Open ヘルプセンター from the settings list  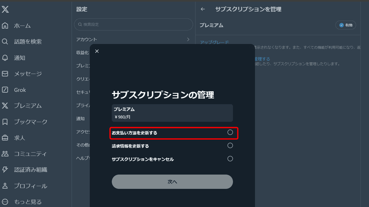tap(82, 158)
